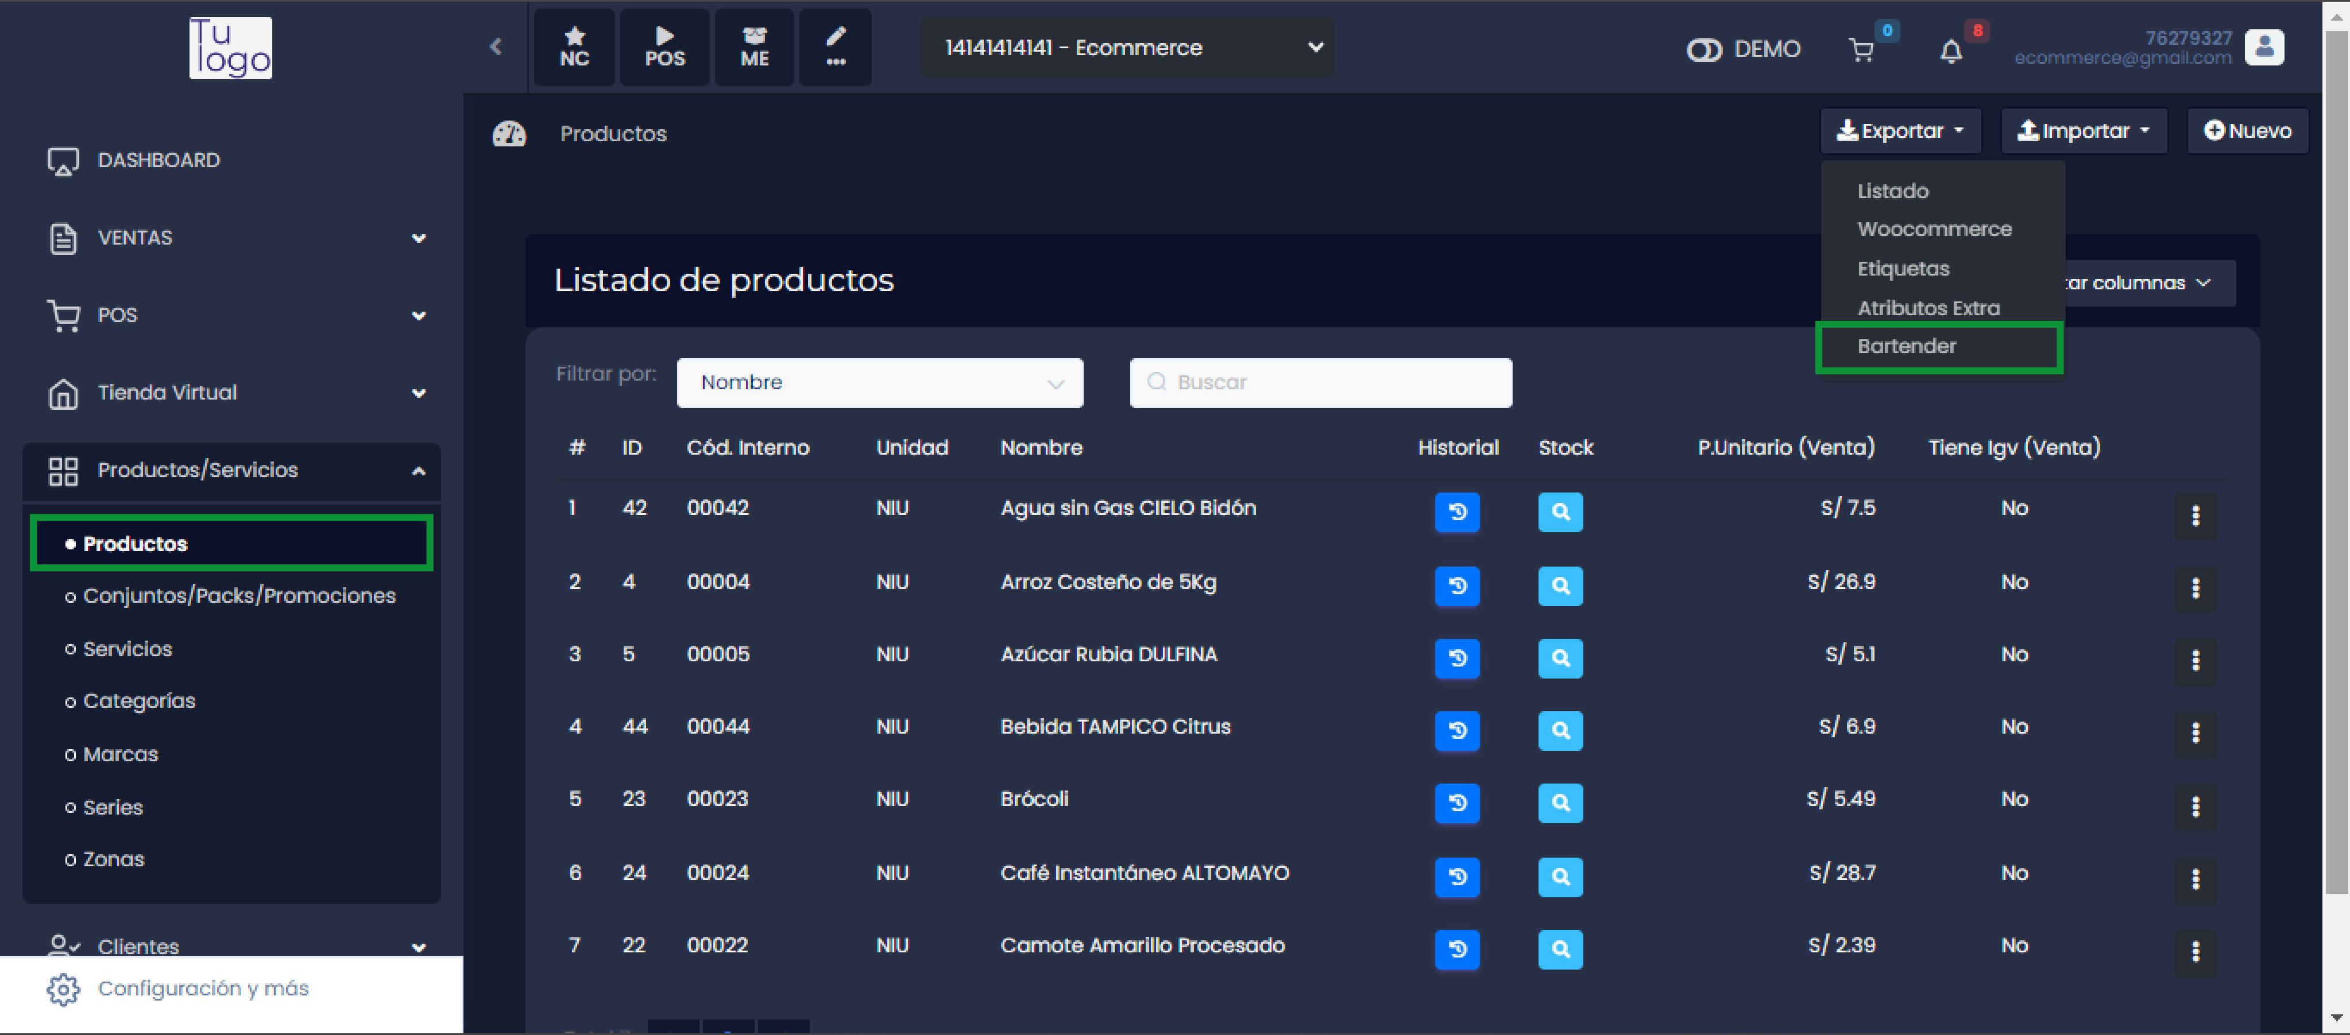The image size is (2350, 1035).
Task: Check stock of Arroz Costeño de 5Kg
Action: 1560,586
